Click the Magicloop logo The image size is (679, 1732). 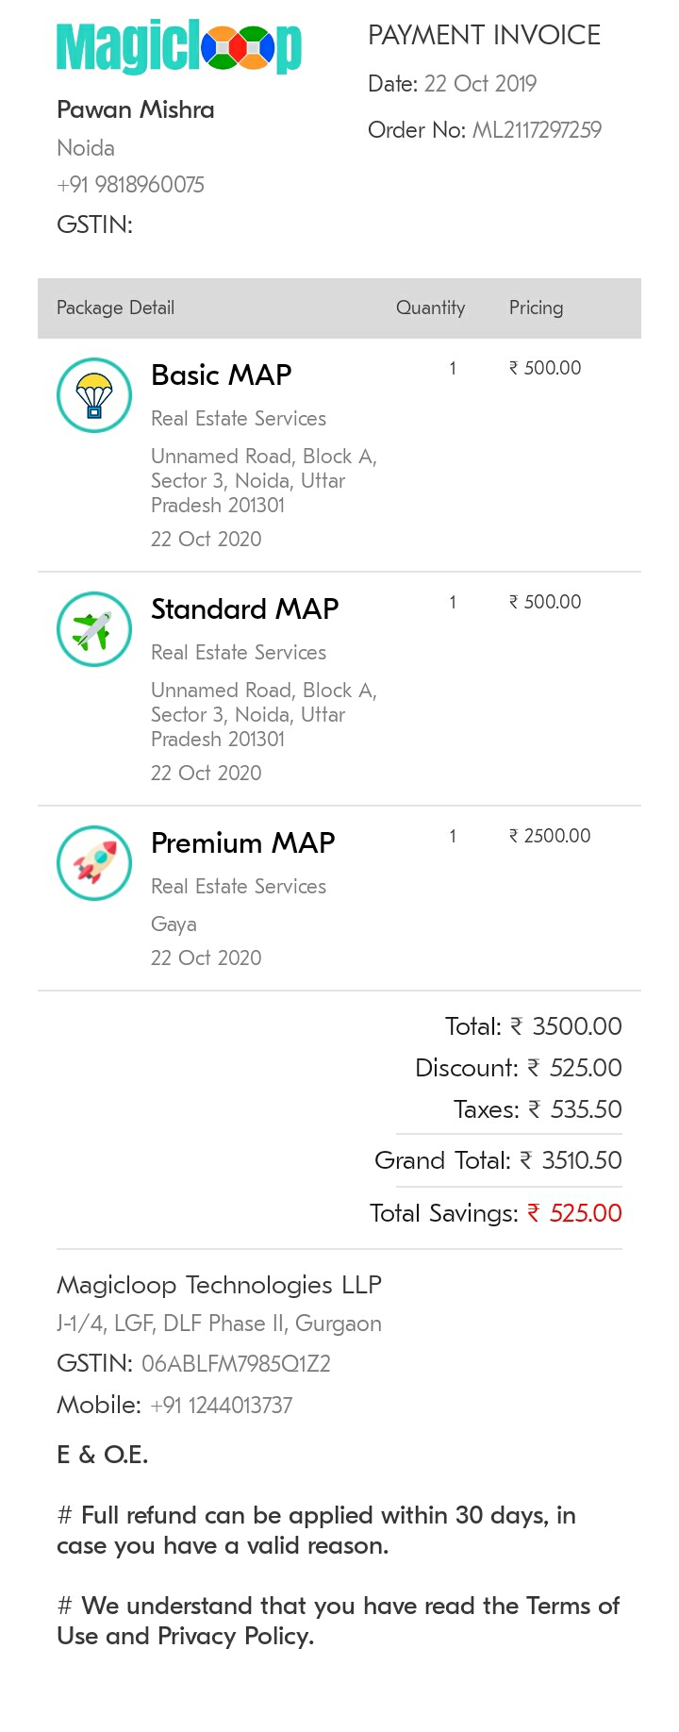coord(179,47)
